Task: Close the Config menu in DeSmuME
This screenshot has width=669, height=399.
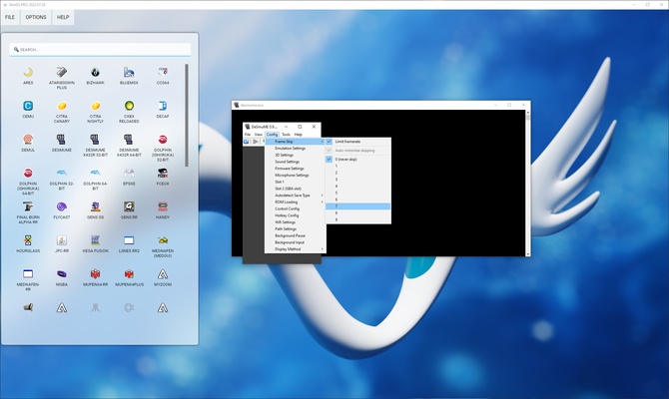Action: [x=272, y=135]
